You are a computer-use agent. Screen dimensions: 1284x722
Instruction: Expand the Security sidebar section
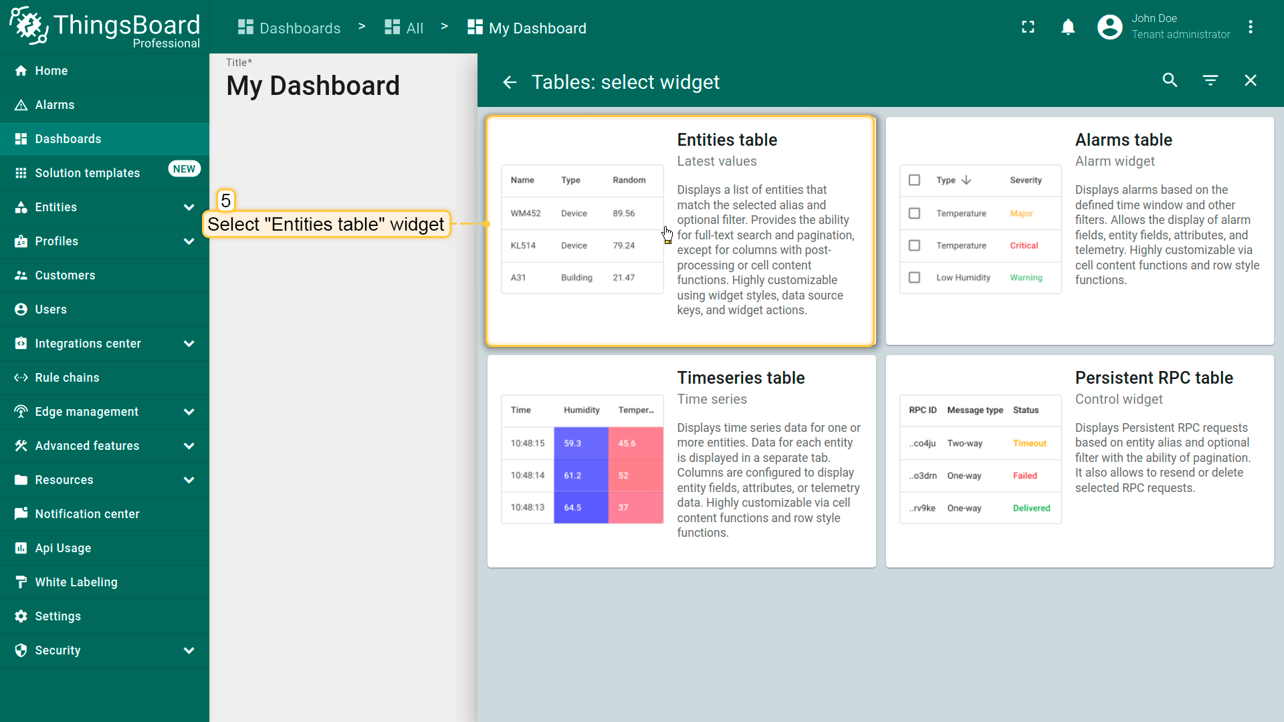tap(189, 650)
